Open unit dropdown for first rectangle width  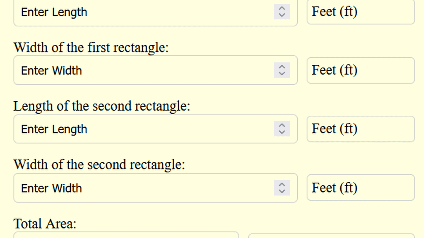360,71
